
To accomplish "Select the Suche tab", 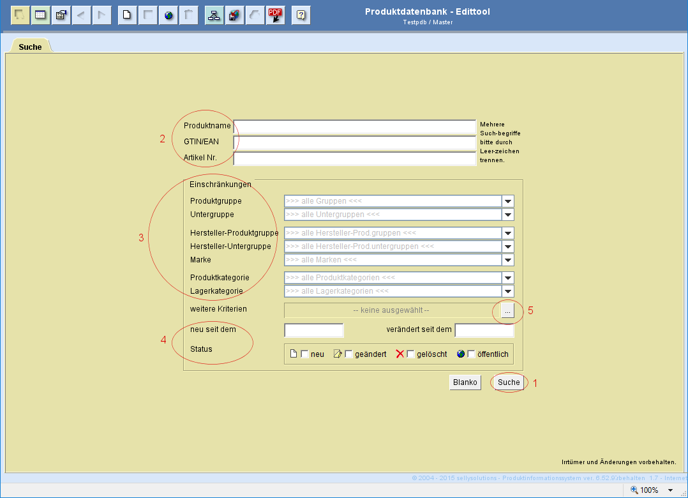I will (x=30, y=47).
